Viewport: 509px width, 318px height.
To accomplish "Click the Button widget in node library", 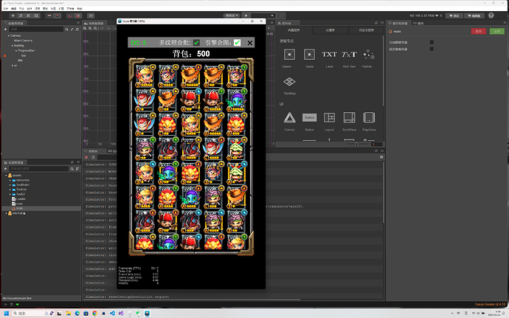I will pos(309,117).
